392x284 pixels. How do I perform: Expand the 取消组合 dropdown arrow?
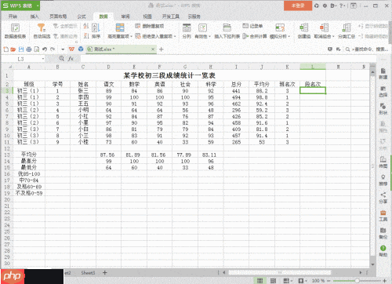point(333,36)
